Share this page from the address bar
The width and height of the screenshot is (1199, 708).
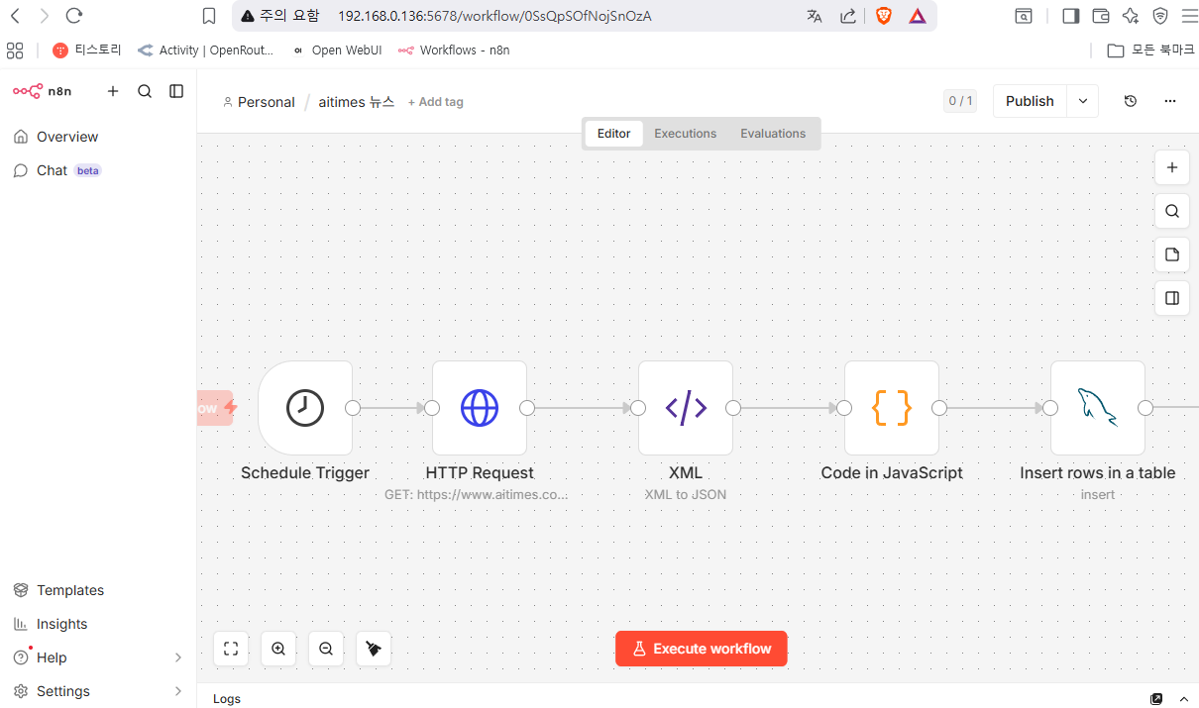[848, 16]
